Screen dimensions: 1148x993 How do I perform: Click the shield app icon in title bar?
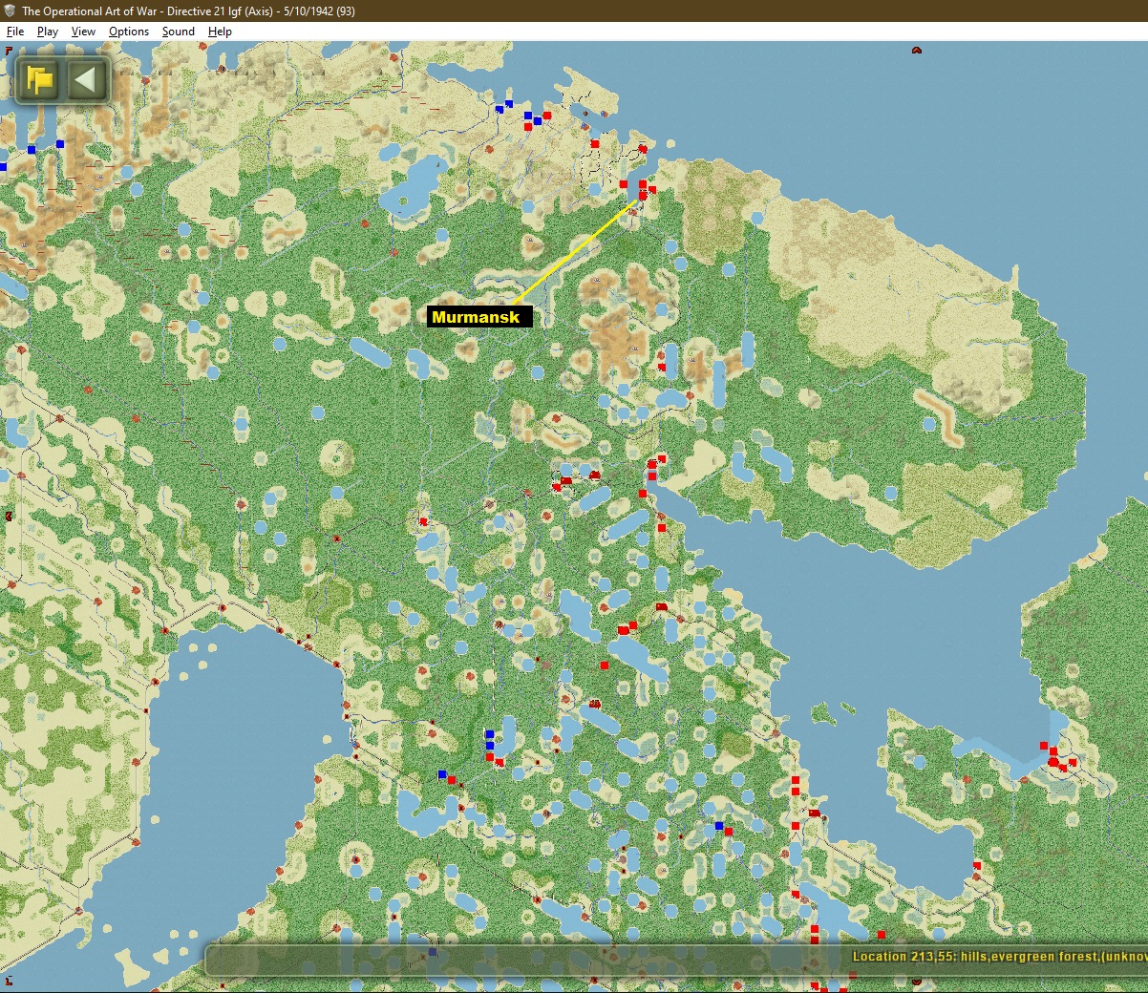(x=10, y=11)
